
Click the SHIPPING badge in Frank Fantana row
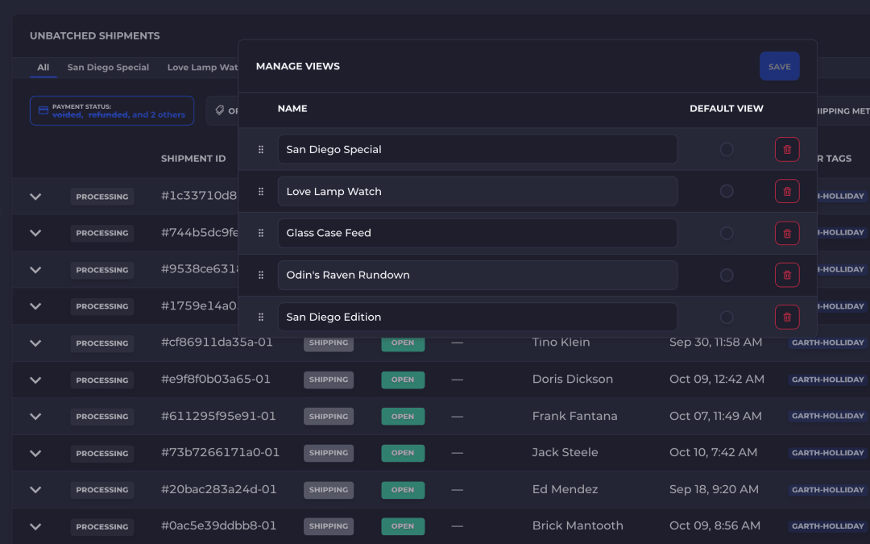(329, 417)
